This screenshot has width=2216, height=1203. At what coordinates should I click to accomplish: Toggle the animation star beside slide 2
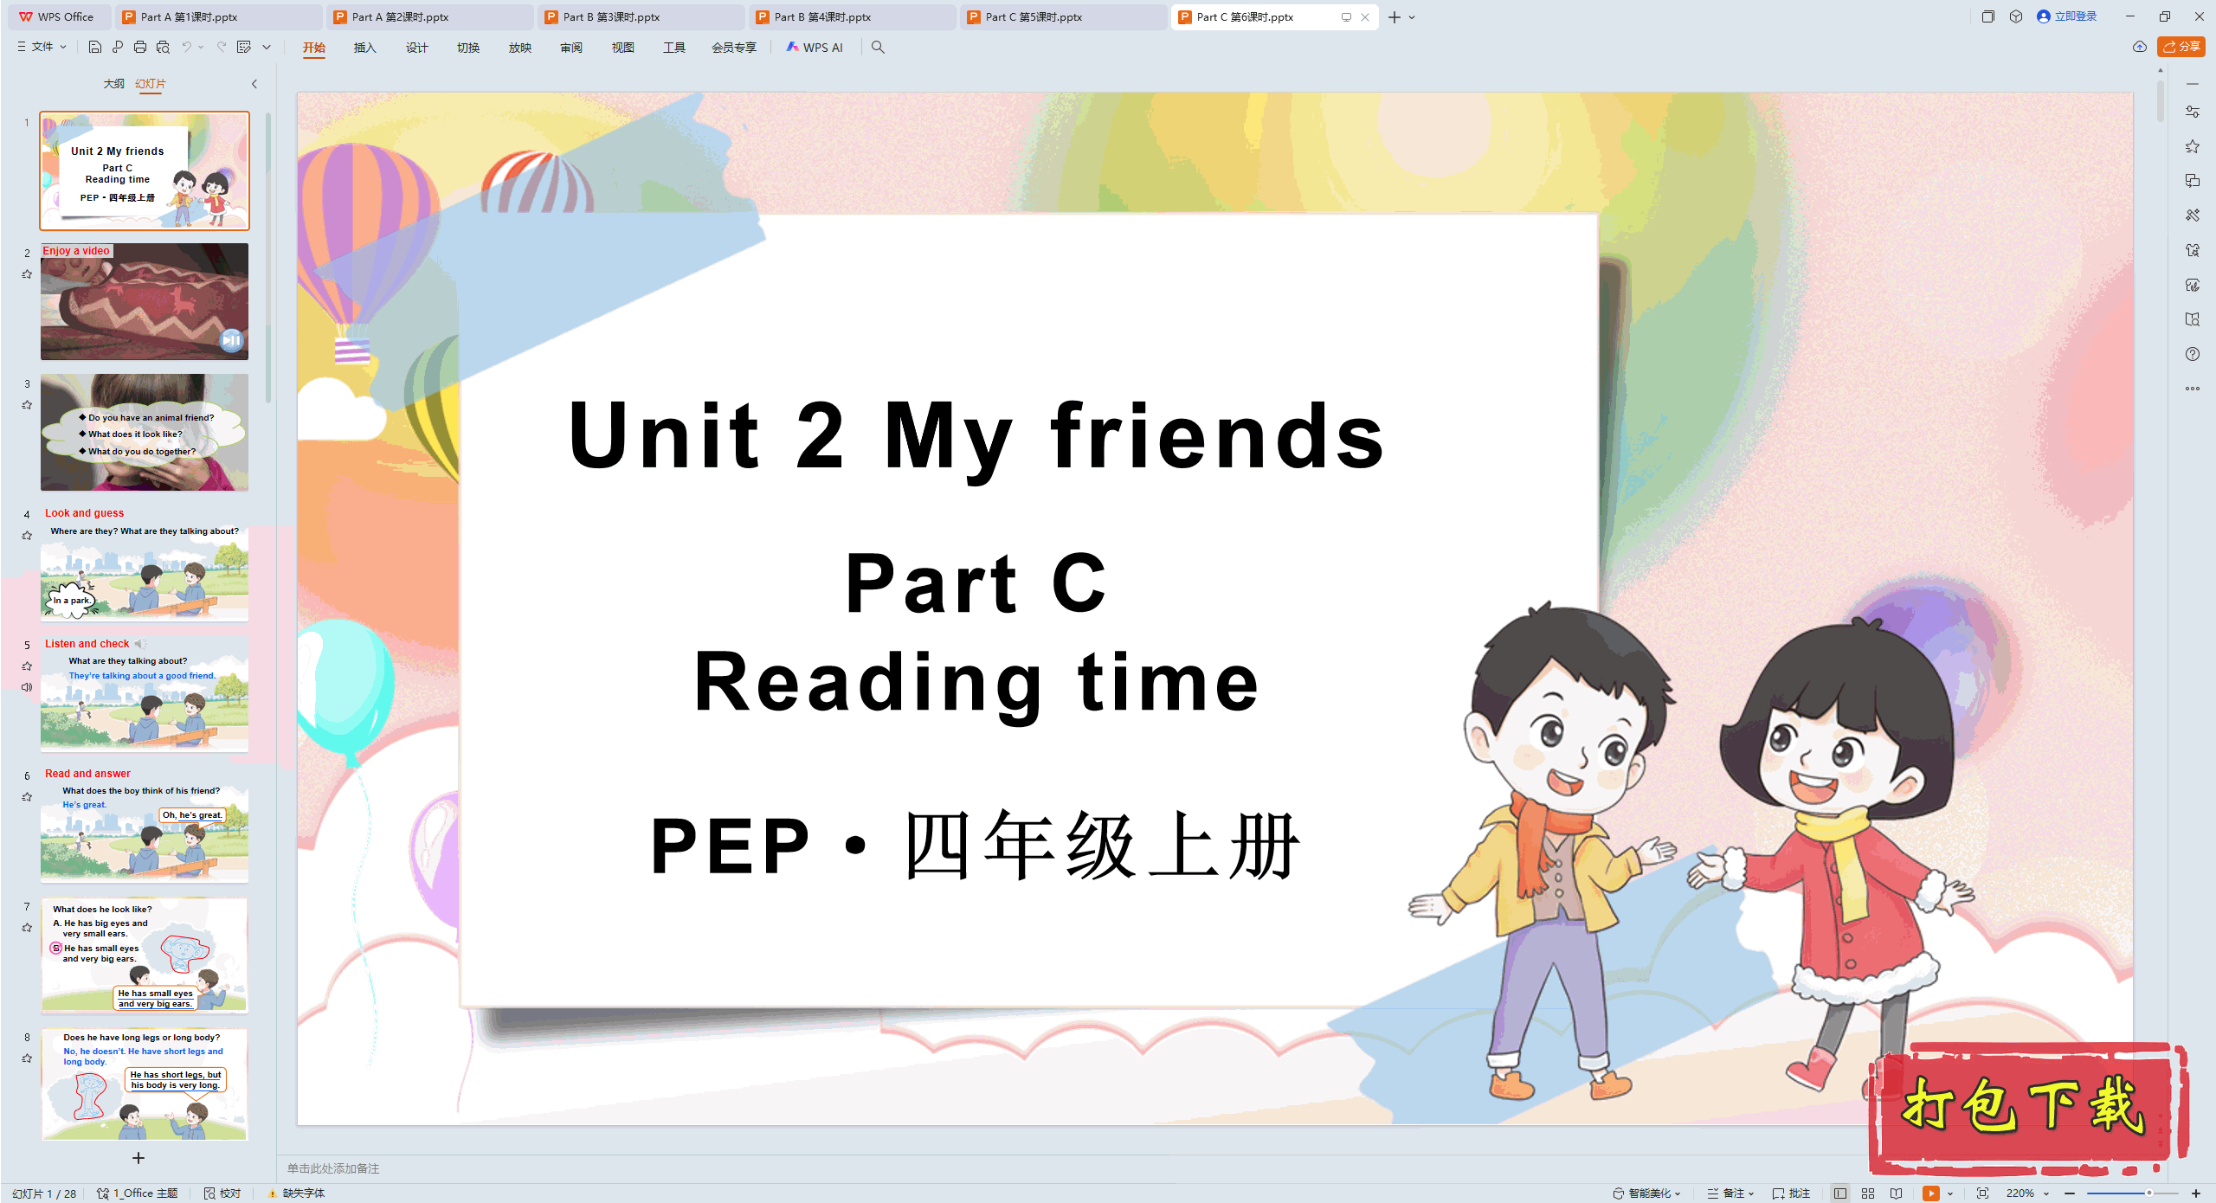coord(27,274)
